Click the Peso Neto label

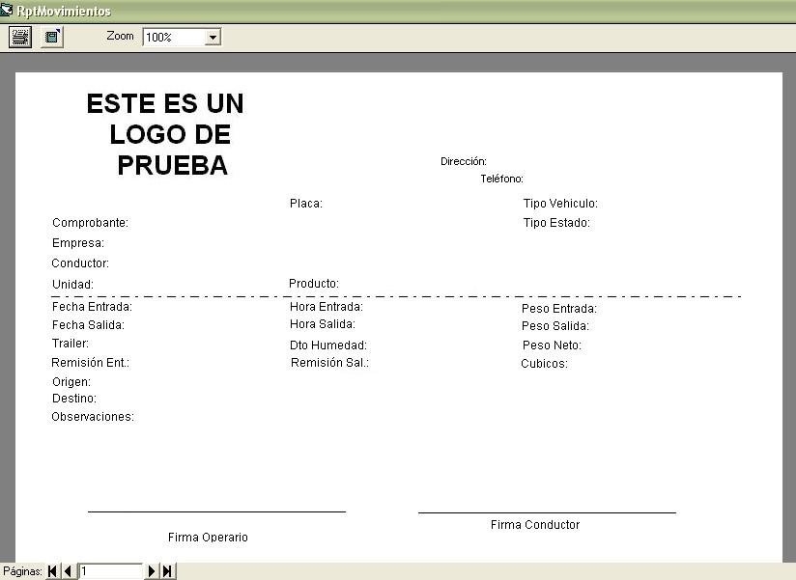click(552, 345)
